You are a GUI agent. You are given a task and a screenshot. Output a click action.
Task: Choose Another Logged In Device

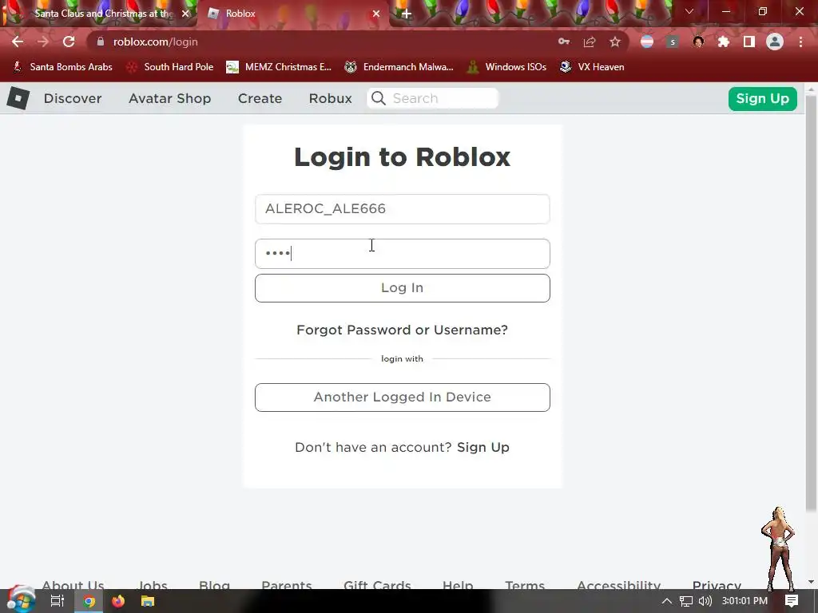pyautogui.click(x=403, y=397)
